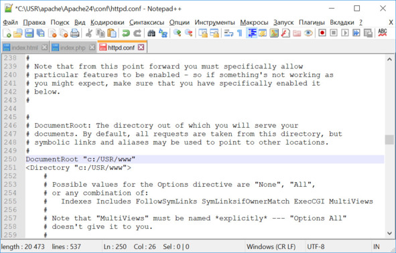This screenshot has height=253, width=396.
Task: Click the Close All documents toolbar icon
Action: pyautogui.click(x=64, y=33)
